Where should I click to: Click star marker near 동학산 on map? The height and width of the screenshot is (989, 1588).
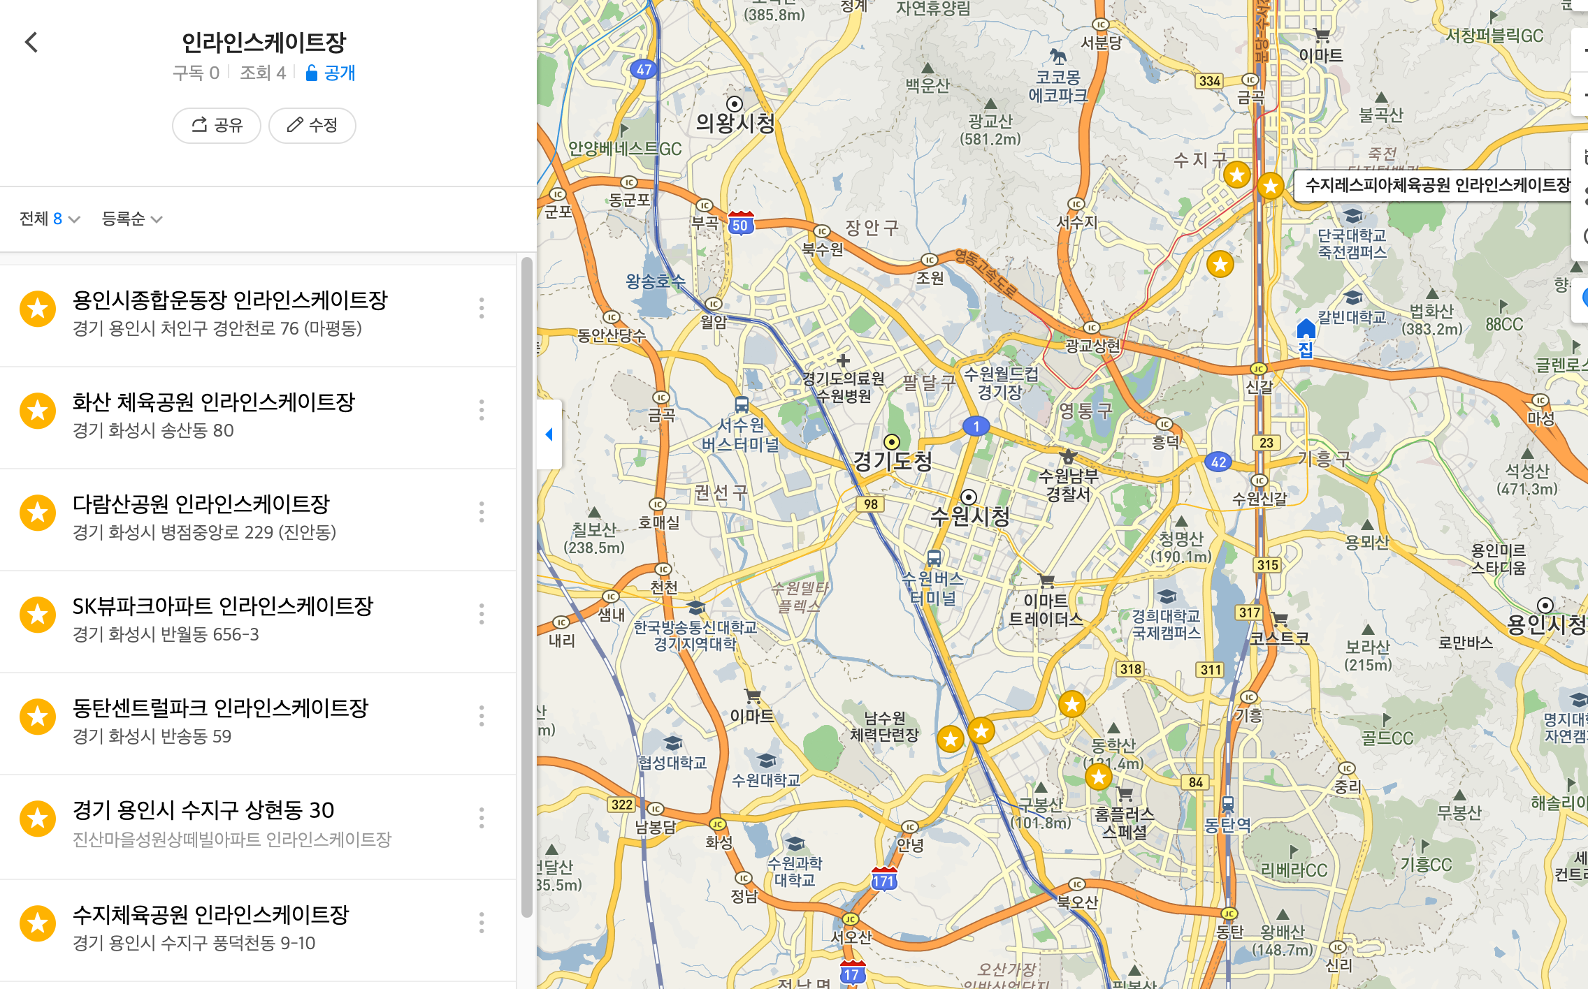(x=1099, y=776)
